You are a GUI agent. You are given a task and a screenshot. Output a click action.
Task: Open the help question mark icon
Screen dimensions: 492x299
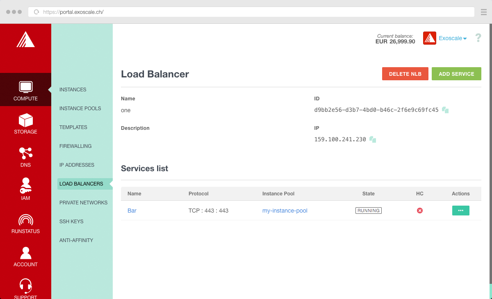click(x=478, y=38)
